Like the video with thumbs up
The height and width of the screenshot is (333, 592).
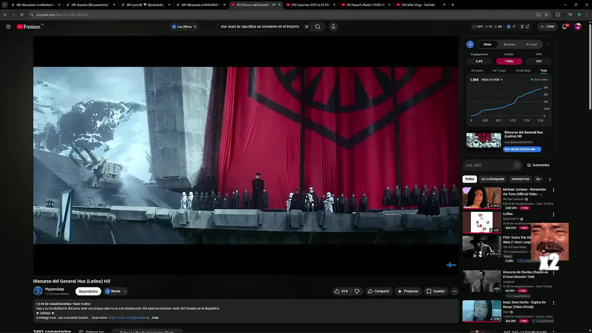pyautogui.click(x=341, y=291)
